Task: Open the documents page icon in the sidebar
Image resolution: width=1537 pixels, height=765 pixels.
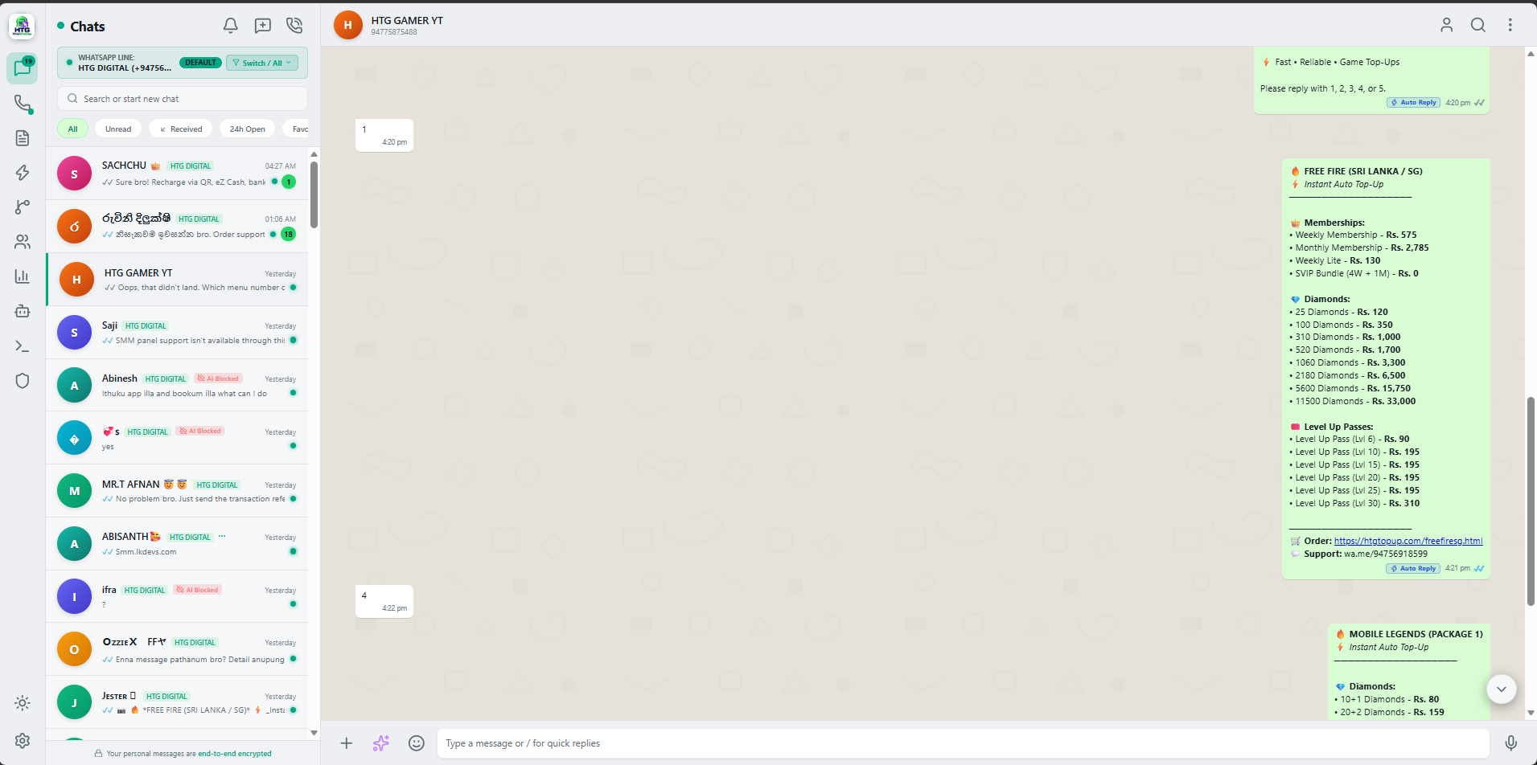Action: 23,138
